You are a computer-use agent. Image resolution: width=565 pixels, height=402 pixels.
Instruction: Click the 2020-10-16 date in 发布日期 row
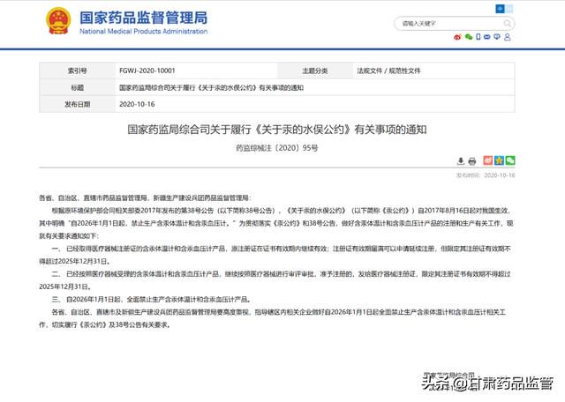pos(137,104)
